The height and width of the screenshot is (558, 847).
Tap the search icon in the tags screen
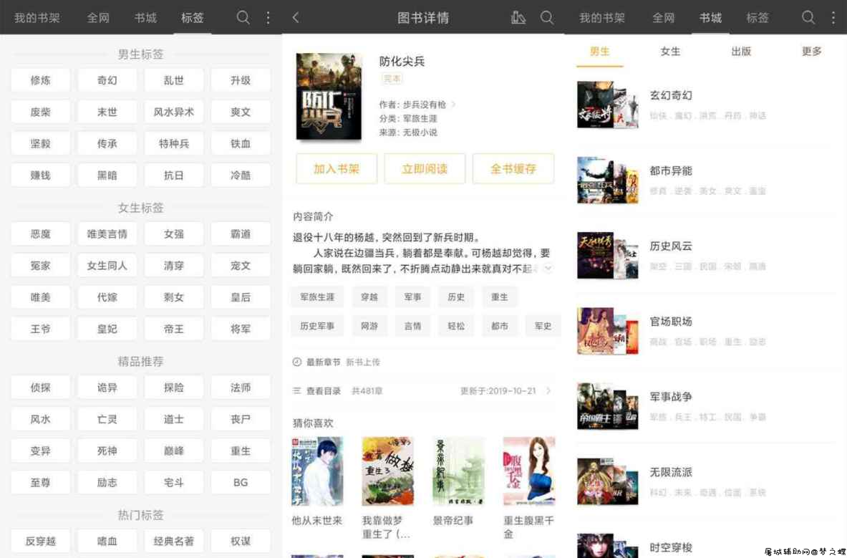point(243,17)
